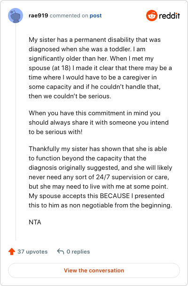Click the gray "commented on" text

click(69, 16)
